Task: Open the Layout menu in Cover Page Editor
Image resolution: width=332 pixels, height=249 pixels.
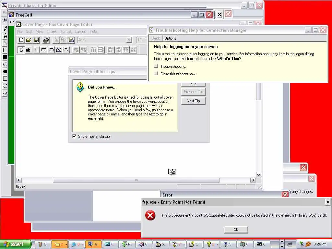Action: [80, 31]
